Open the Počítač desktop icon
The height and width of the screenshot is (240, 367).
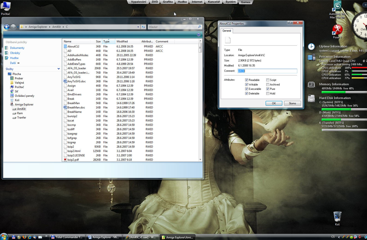(x=6, y=8)
